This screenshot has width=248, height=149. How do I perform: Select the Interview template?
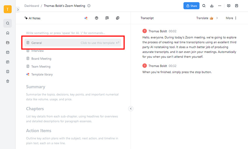pos(37,51)
